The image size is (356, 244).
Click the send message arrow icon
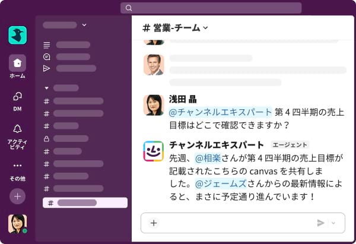(x=321, y=223)
